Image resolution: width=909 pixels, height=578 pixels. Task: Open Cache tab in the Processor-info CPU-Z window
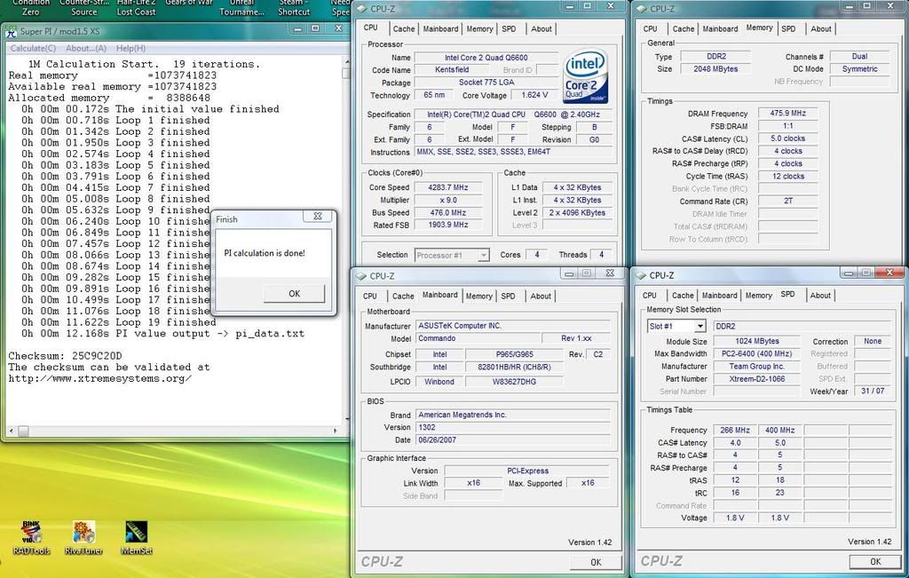coord(404,28)
